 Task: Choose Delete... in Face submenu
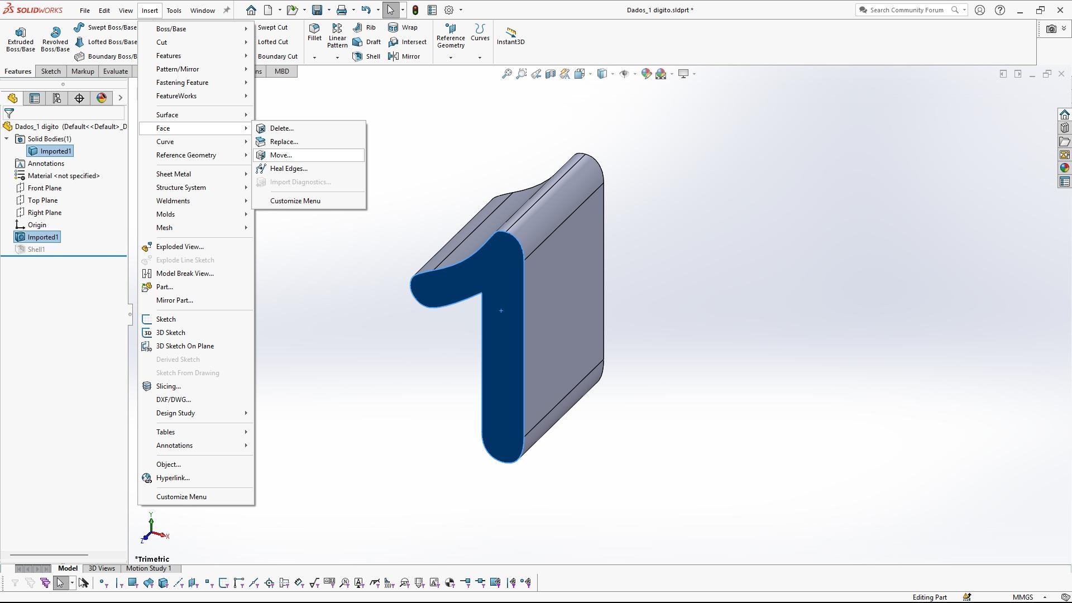pos(309,128)
